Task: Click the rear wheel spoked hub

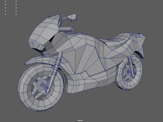Action: pos(128,71)
